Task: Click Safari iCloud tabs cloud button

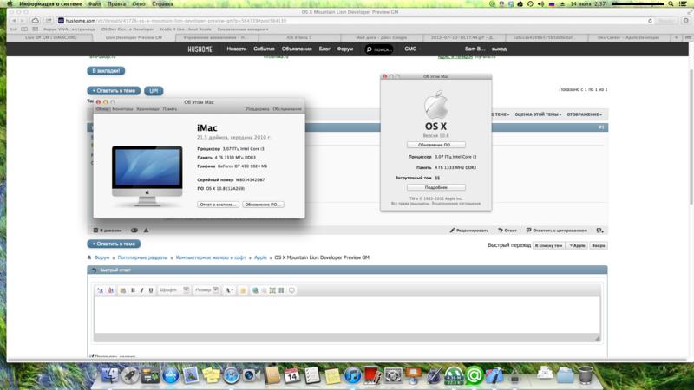Action: [x=35, y=21]
